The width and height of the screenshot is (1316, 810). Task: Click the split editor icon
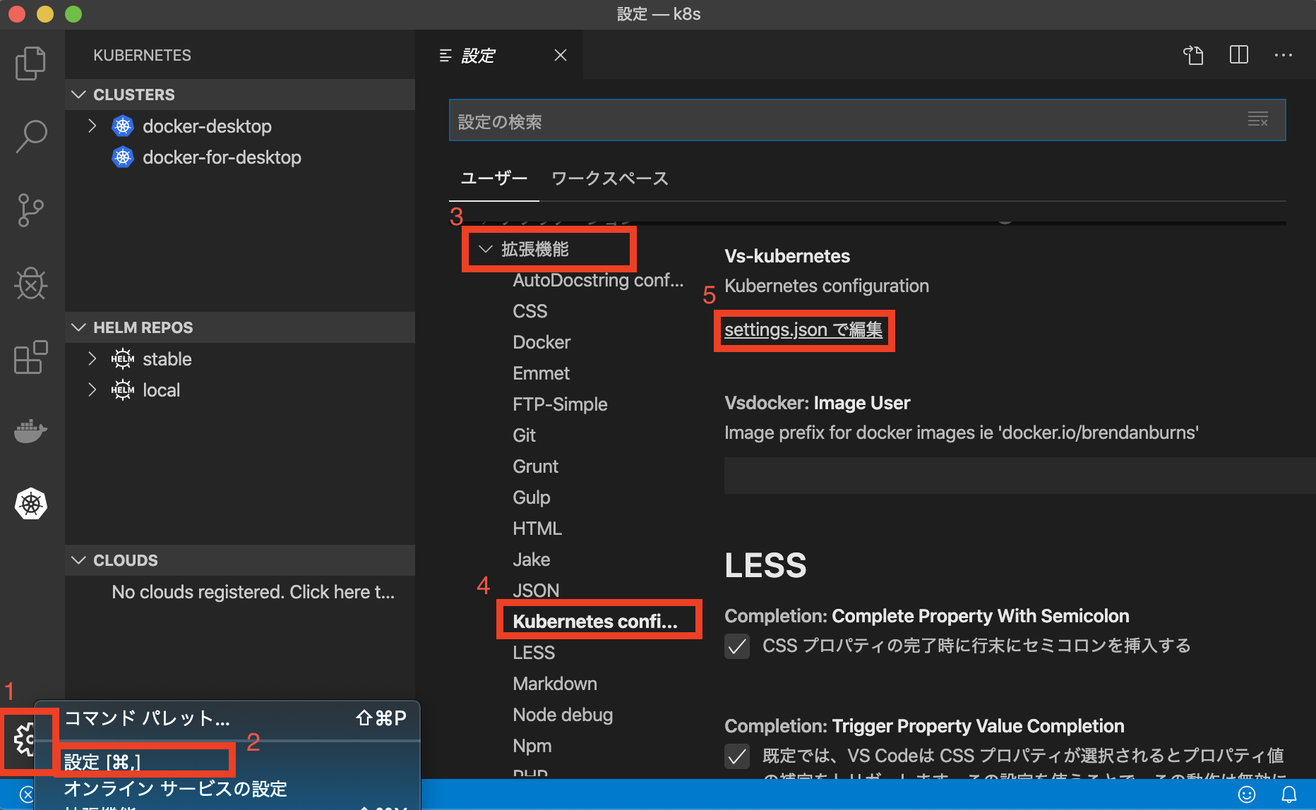[1238, 55]
